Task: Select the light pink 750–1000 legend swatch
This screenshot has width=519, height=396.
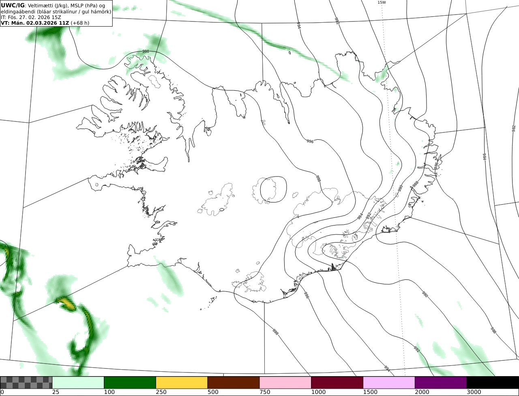Action: click(285, 383)
